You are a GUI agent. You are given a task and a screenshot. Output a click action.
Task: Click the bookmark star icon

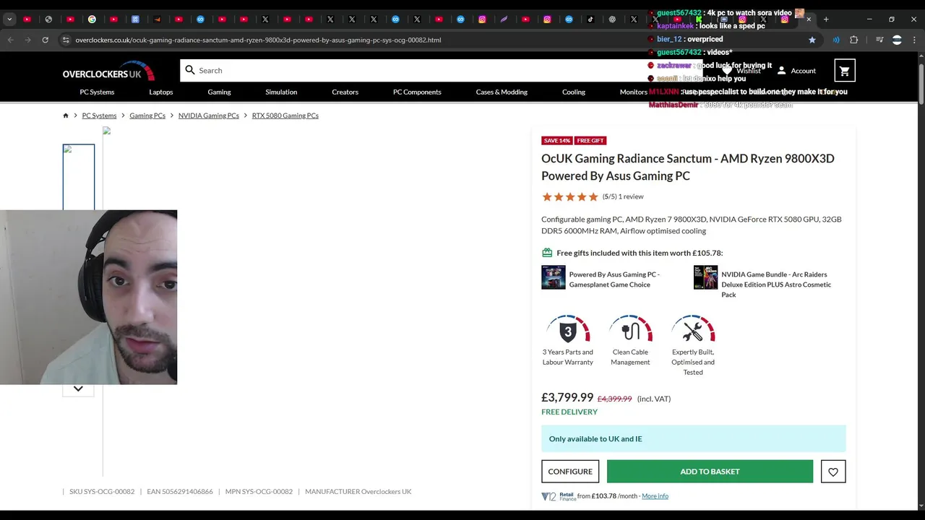click(x=812, y=40)
